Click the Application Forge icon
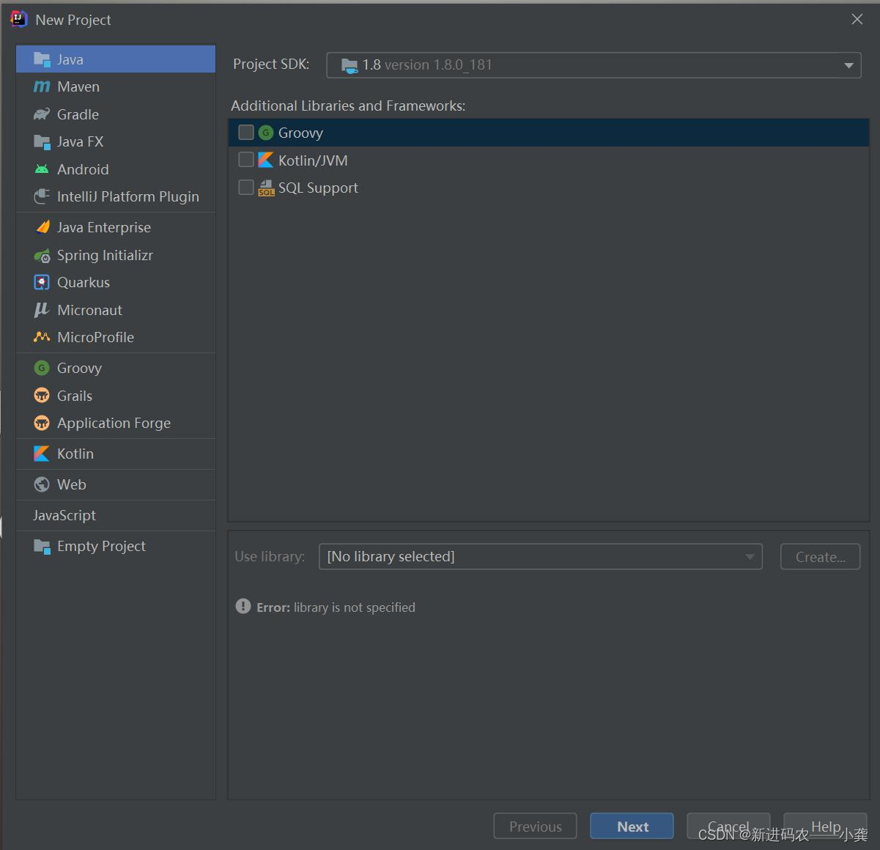The width and height of the screenshot is (880, 850). 42,423
